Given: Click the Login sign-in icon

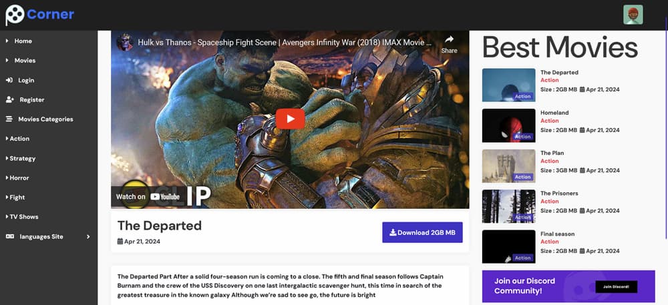Looking at the screenshot, I should pyautogui.click(x=9, y=80).
